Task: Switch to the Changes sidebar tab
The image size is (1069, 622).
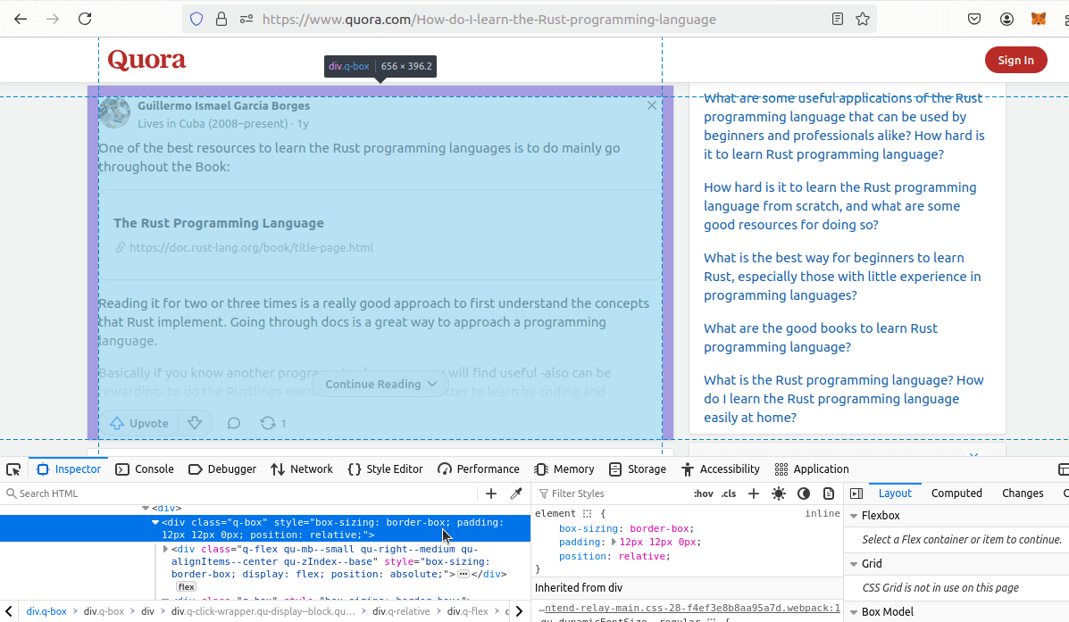Action: point(1022,493)
